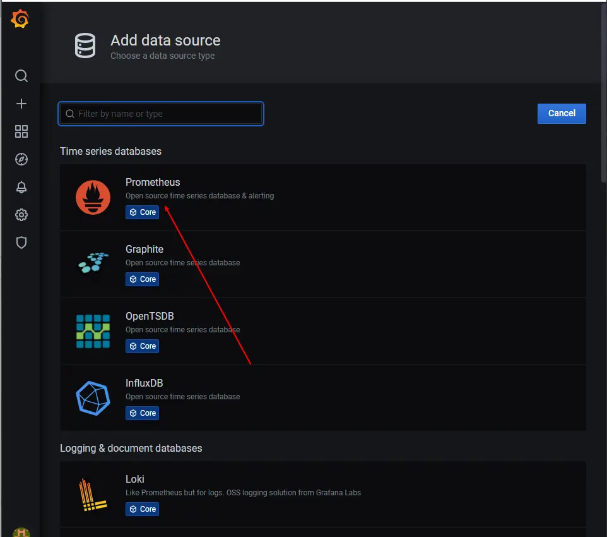Select the InfluxDB logo icon

[93, 398]
